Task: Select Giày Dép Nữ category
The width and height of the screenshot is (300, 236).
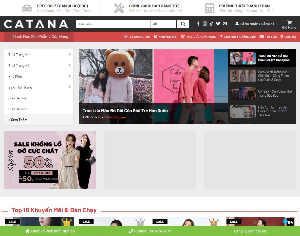Action: pyautogui.click(x=17, y=109)
